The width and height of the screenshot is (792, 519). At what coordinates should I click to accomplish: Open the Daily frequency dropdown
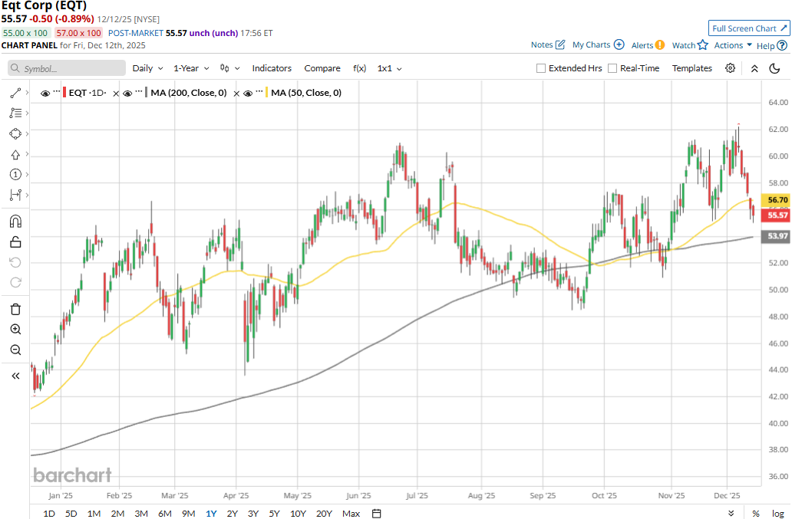click(x=147, y=68)
